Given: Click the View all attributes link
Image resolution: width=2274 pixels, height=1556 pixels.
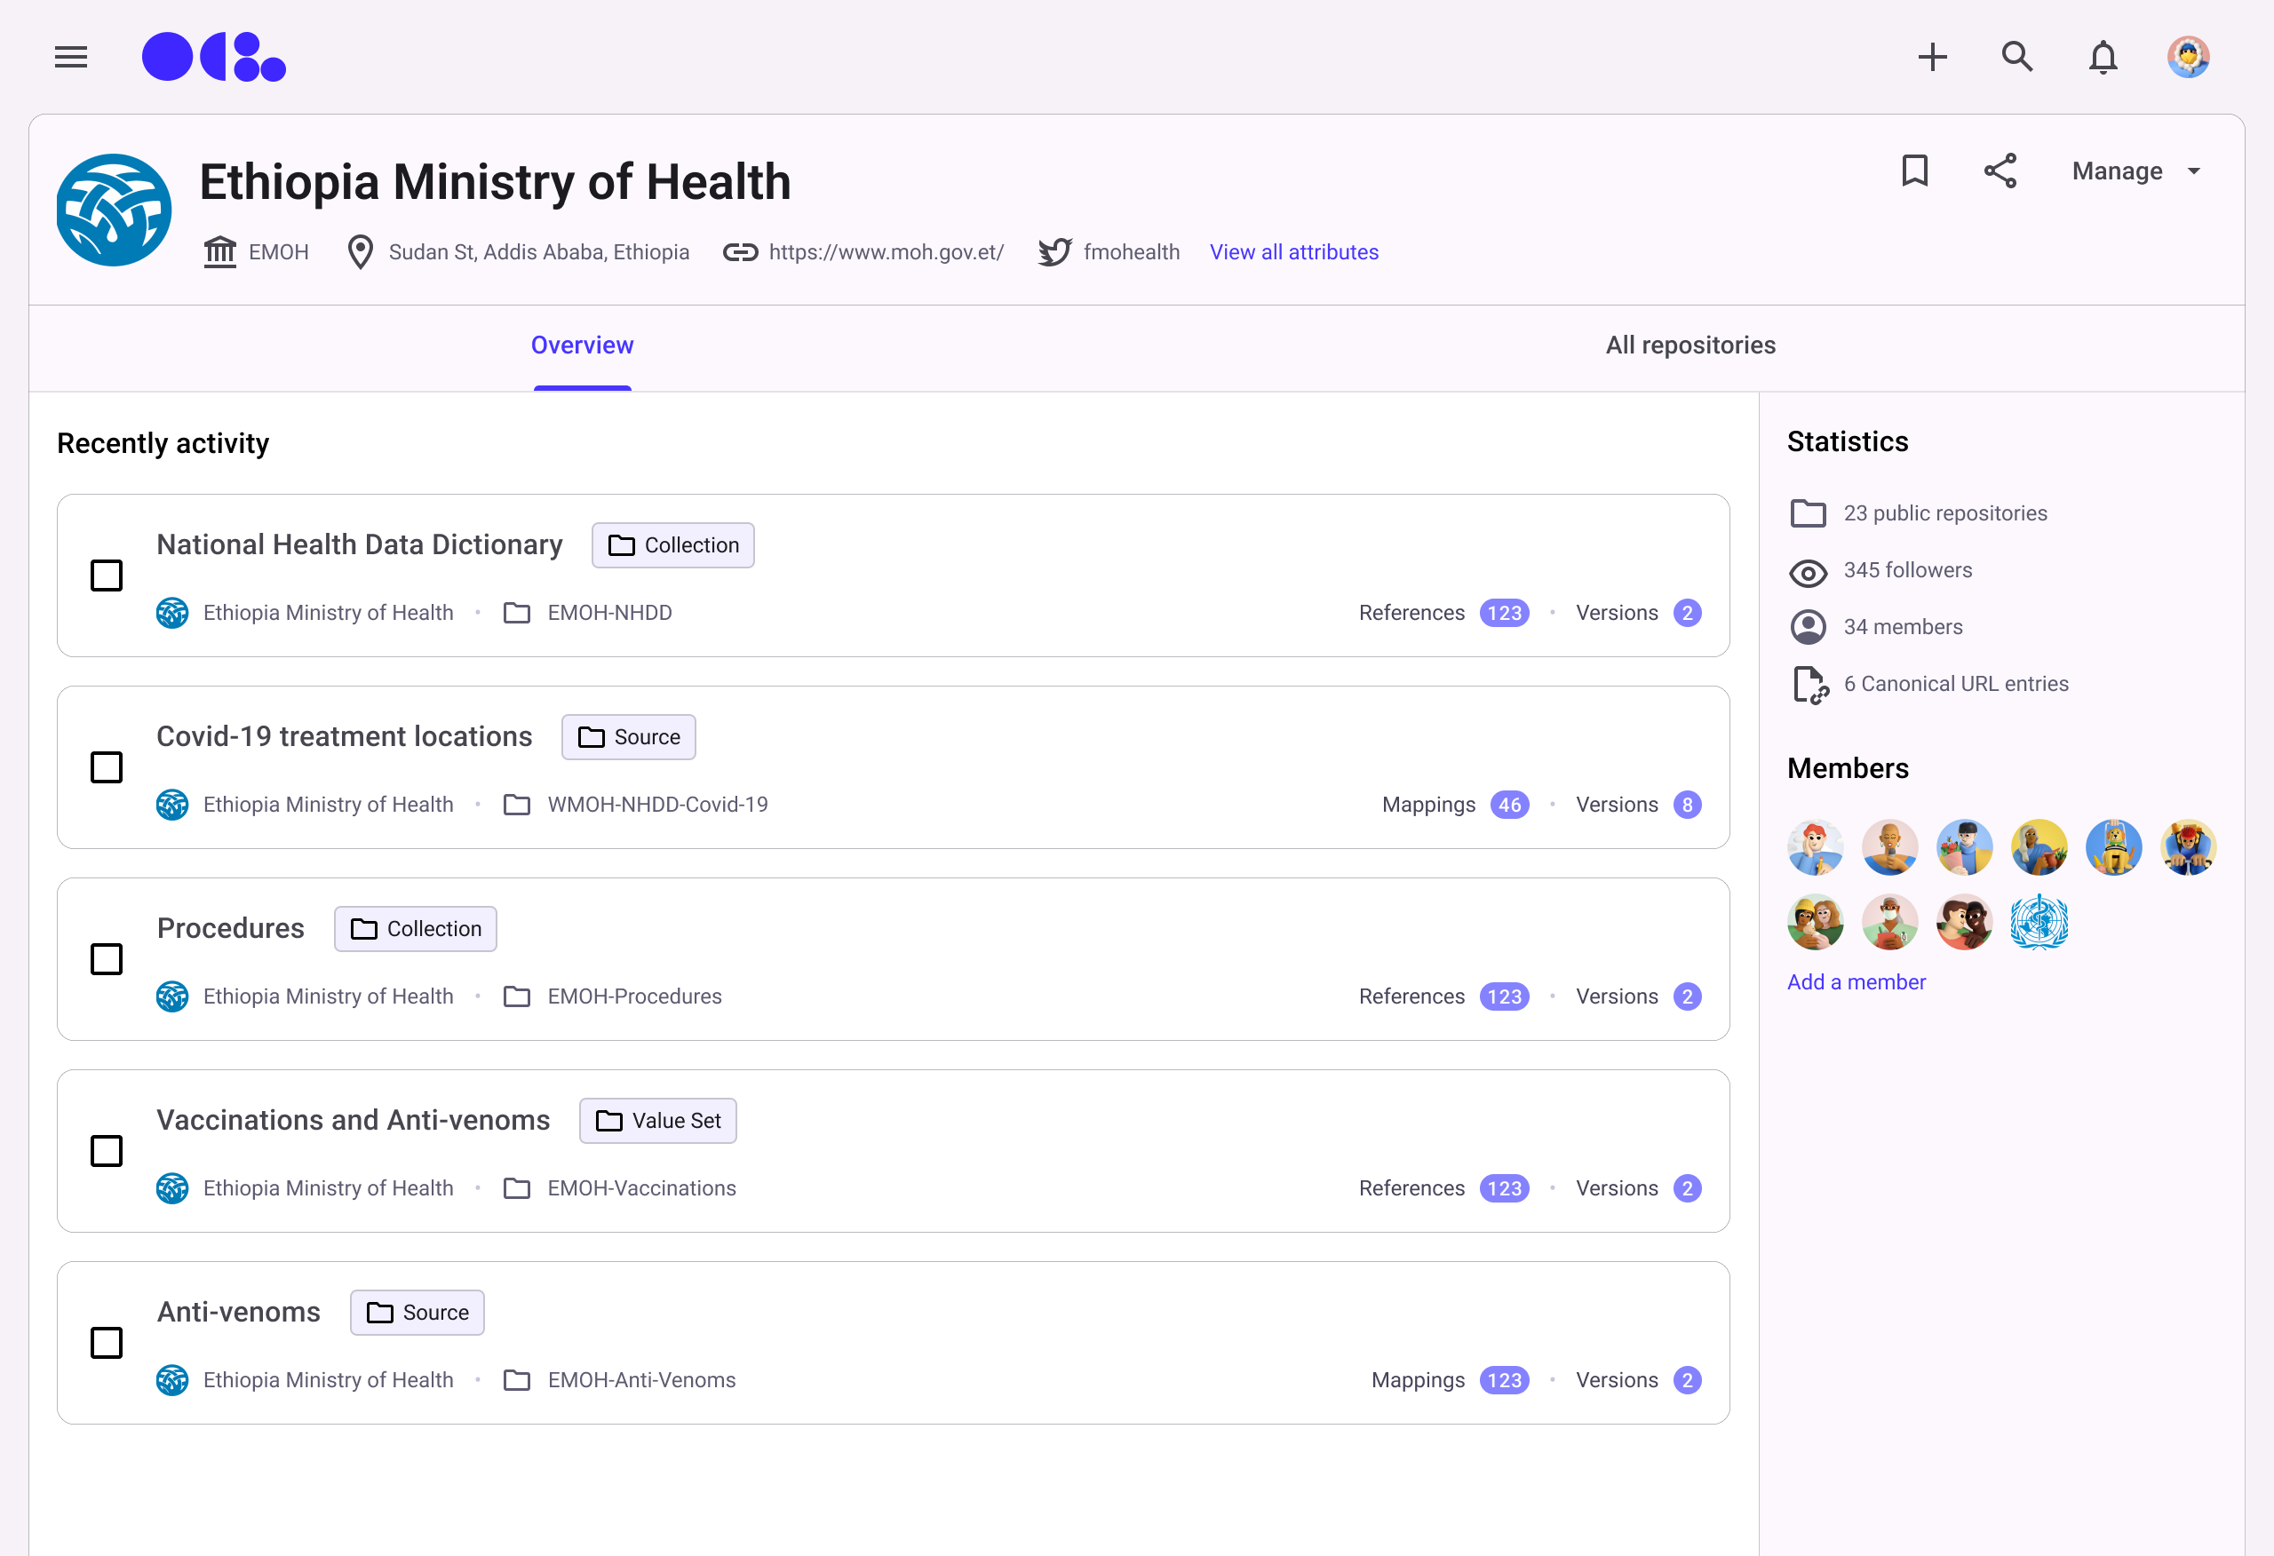Looking at the screenshot, I should [1293, 252].
